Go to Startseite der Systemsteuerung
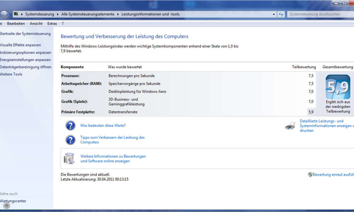354x212 pixels. (x=25, y=34)
